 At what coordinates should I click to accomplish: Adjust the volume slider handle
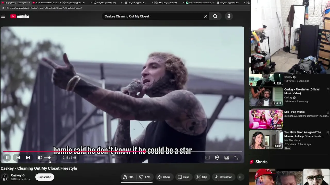pyautogui.click(x=49, y=158)
